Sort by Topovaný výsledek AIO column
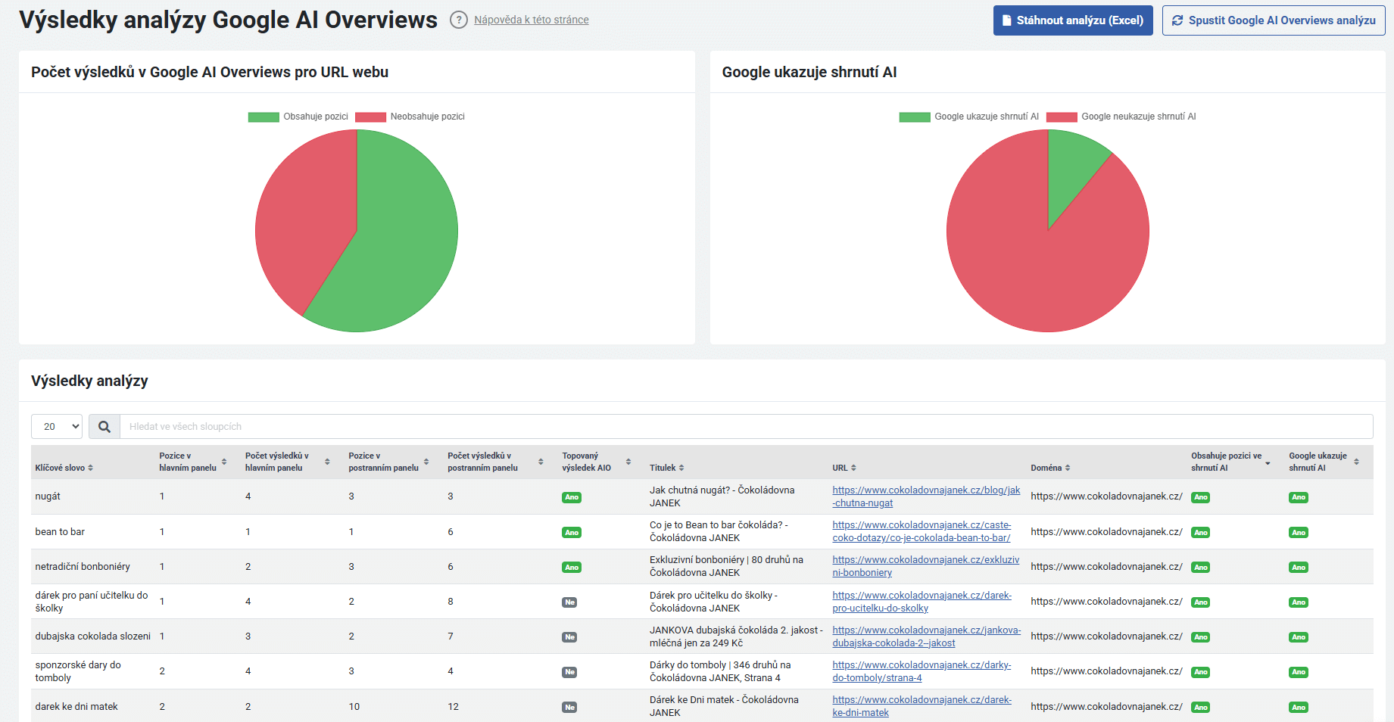 [628, 462]
